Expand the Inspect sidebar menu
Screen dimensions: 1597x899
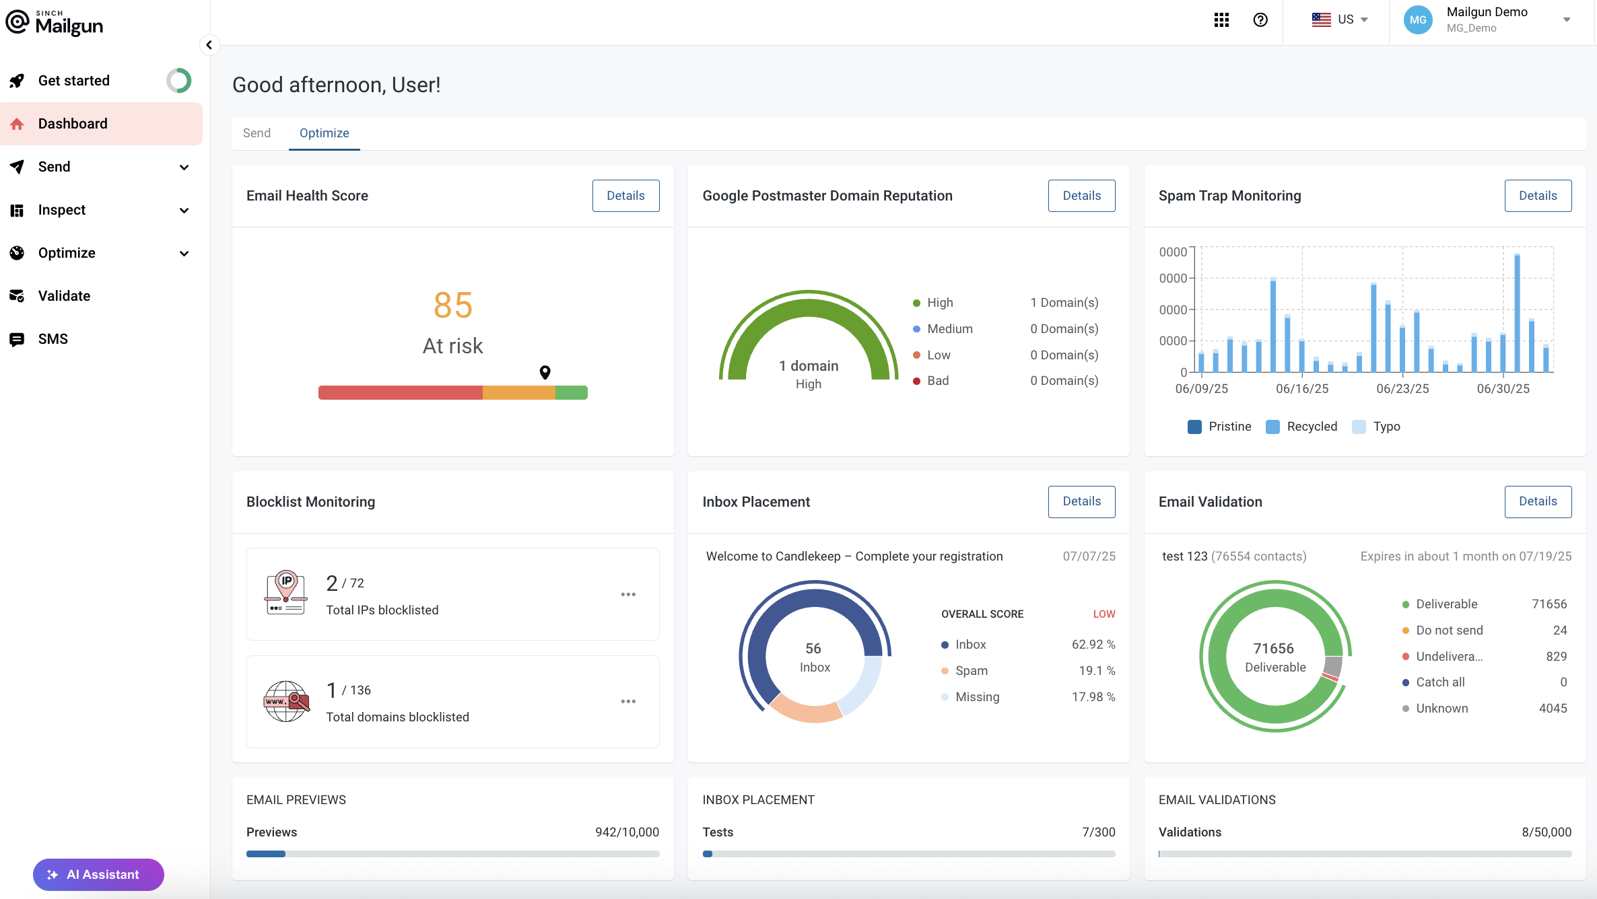184,210
